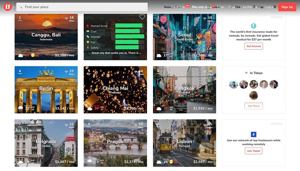Open the Chiang Mai, Thailand city card
This screenshot has height=171, width=300.
(115, 90)
